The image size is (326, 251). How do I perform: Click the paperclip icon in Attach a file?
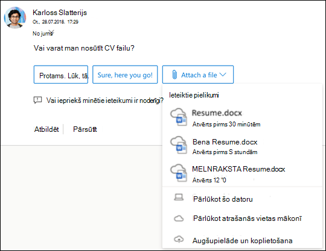click(174, 75)
